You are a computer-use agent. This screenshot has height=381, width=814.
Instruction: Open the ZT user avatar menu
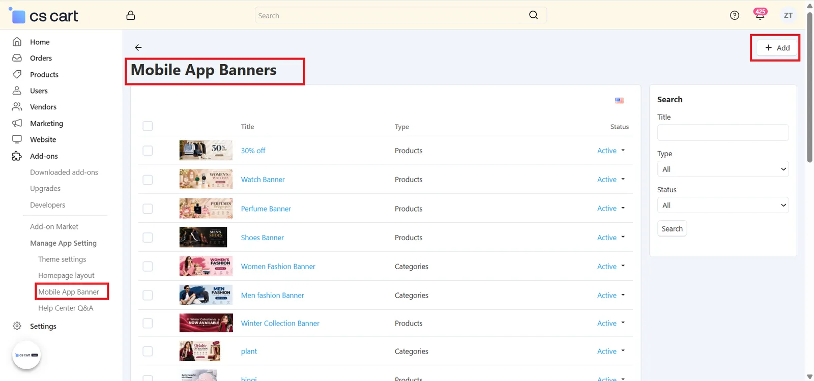click(x=788, y=15)
